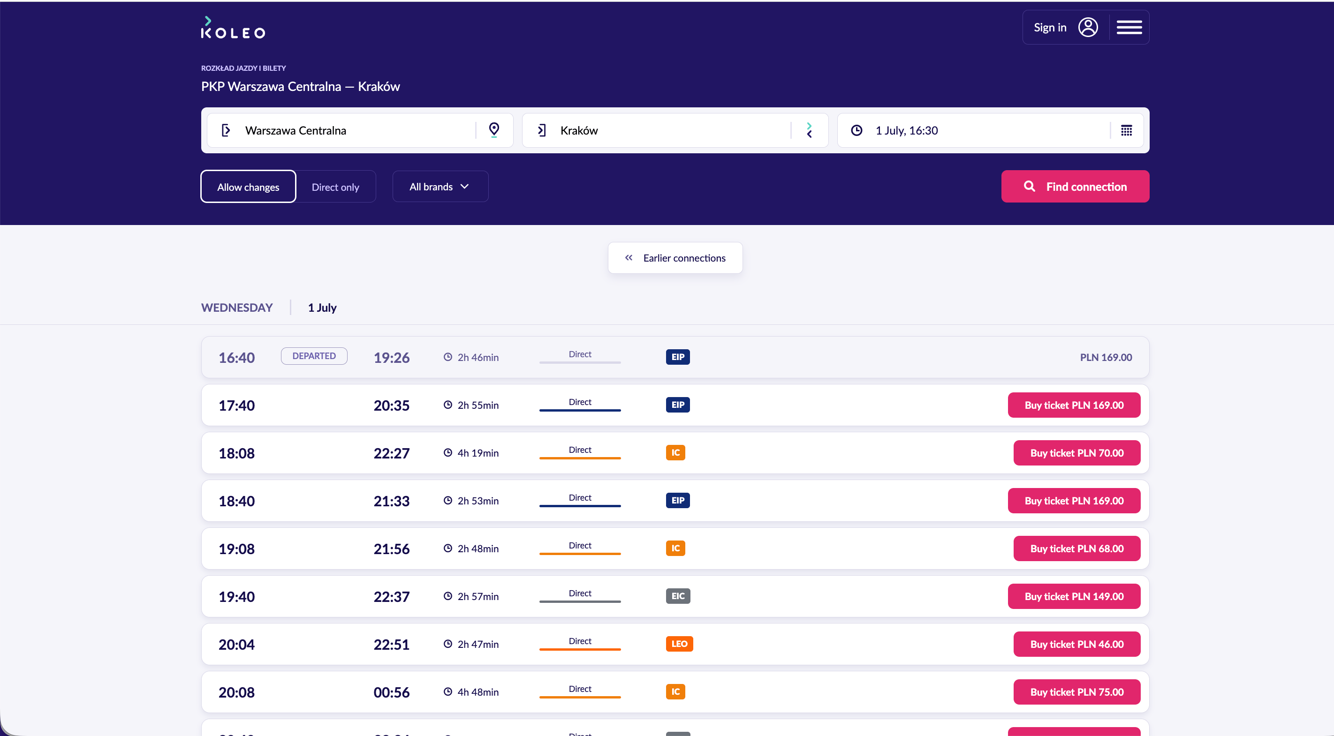Buy the 19:08 ticket for PLN 68.00
1334x736 pixels.
1076,548
